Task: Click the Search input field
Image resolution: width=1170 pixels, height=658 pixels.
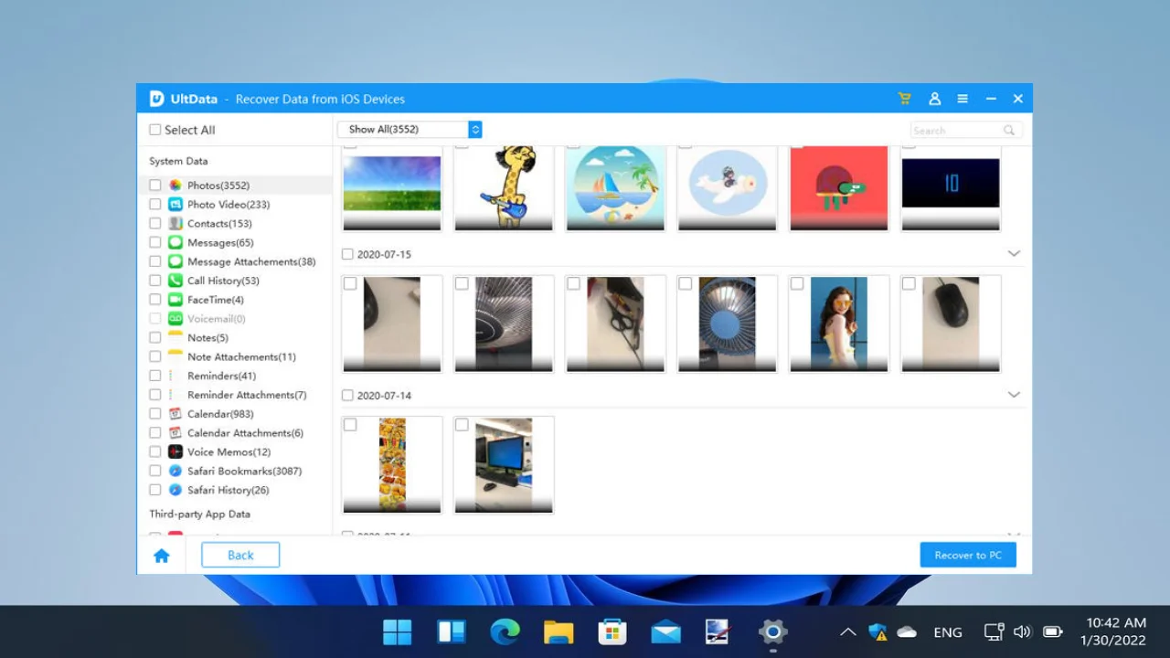Action: (966, 131)
